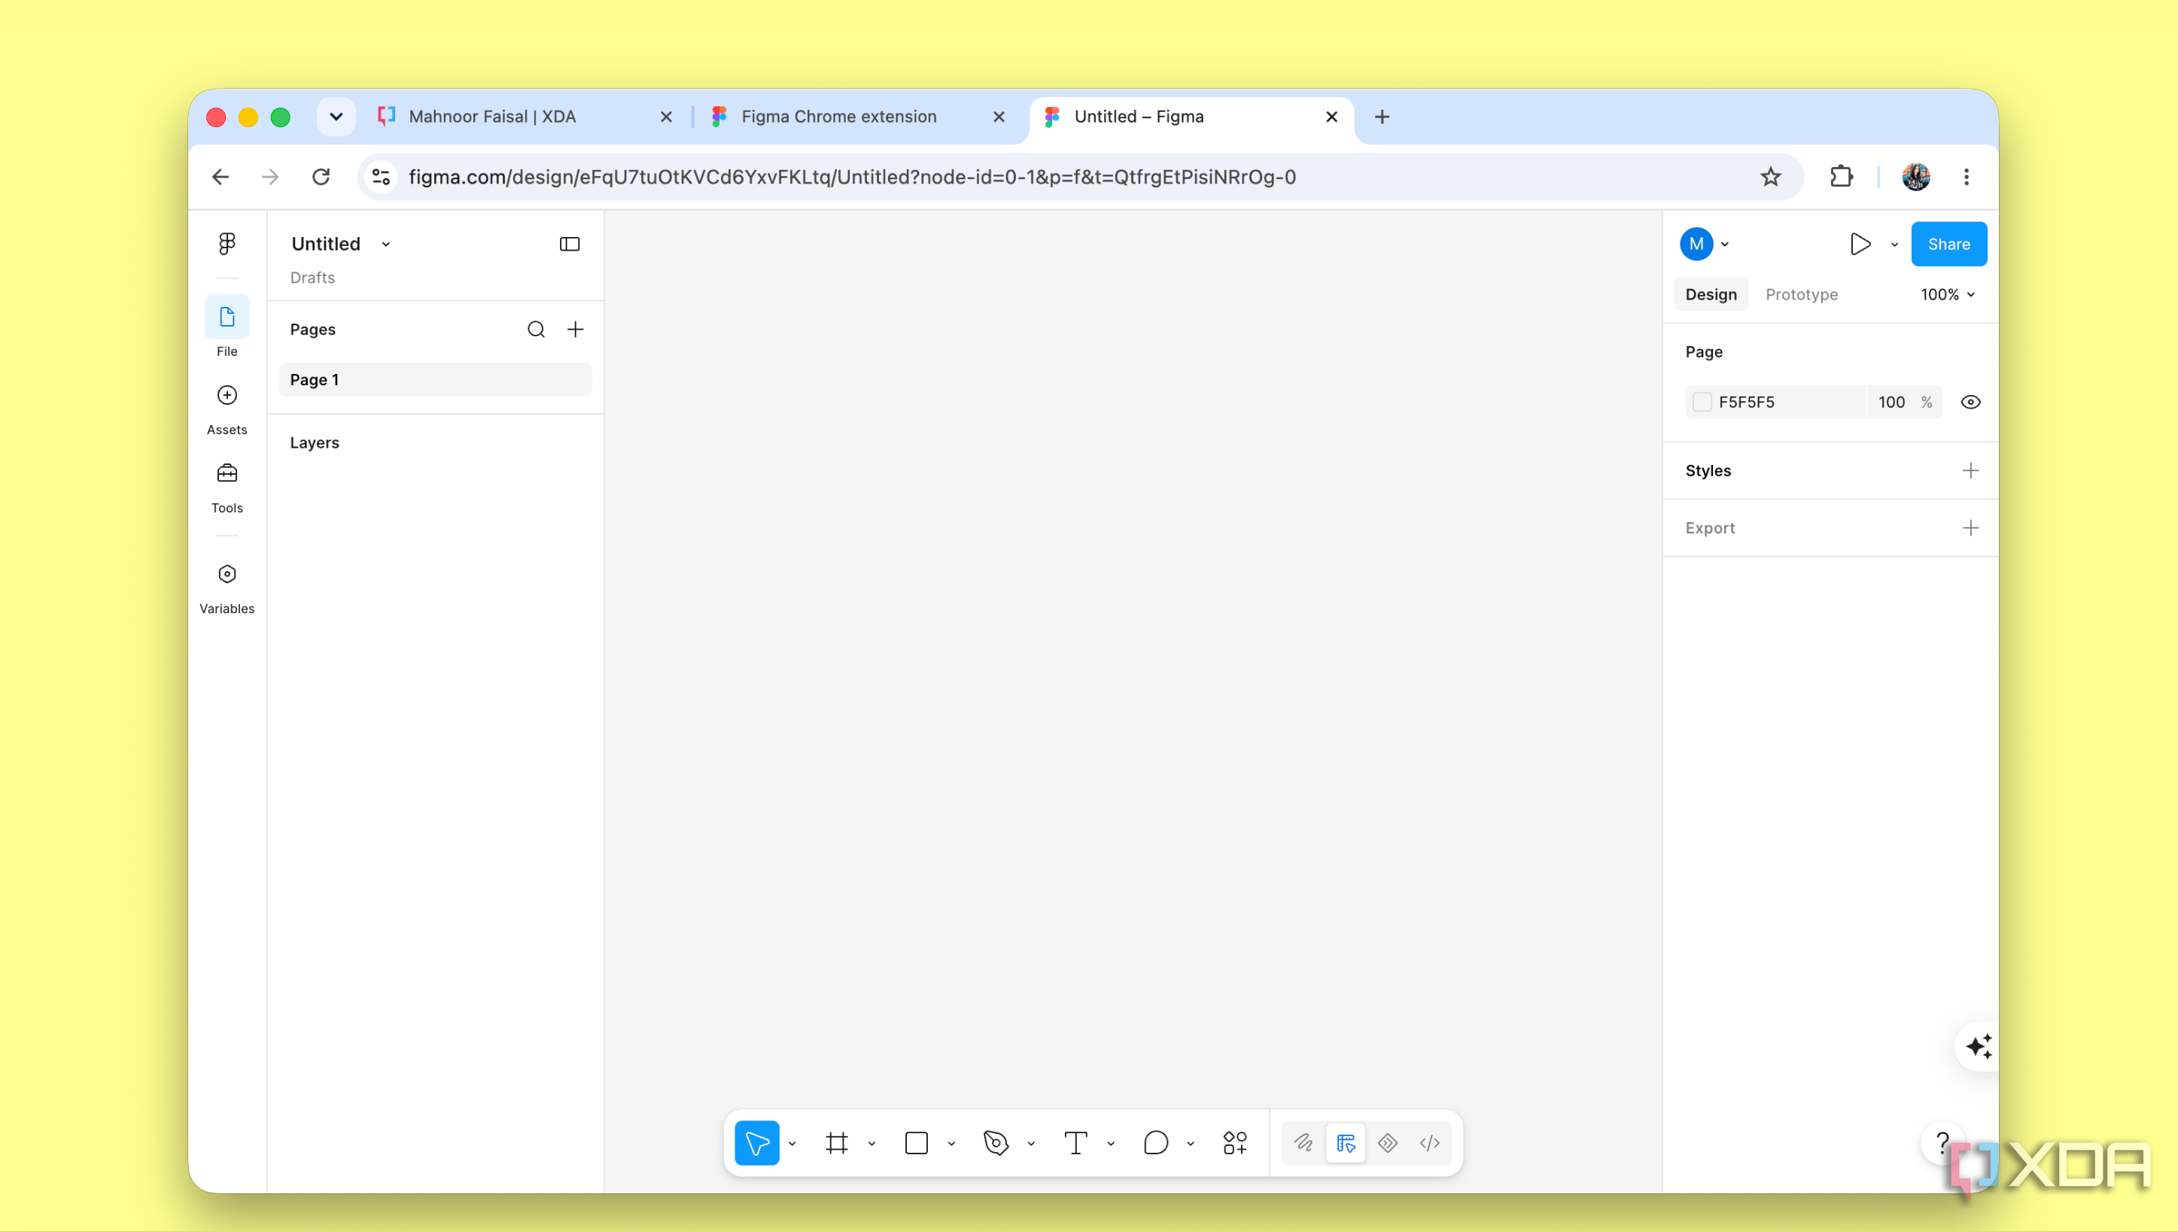The width and height of the screenshot is (2178, 1231).
Task: Expand the present options chevron
Action: [1894, 245]
